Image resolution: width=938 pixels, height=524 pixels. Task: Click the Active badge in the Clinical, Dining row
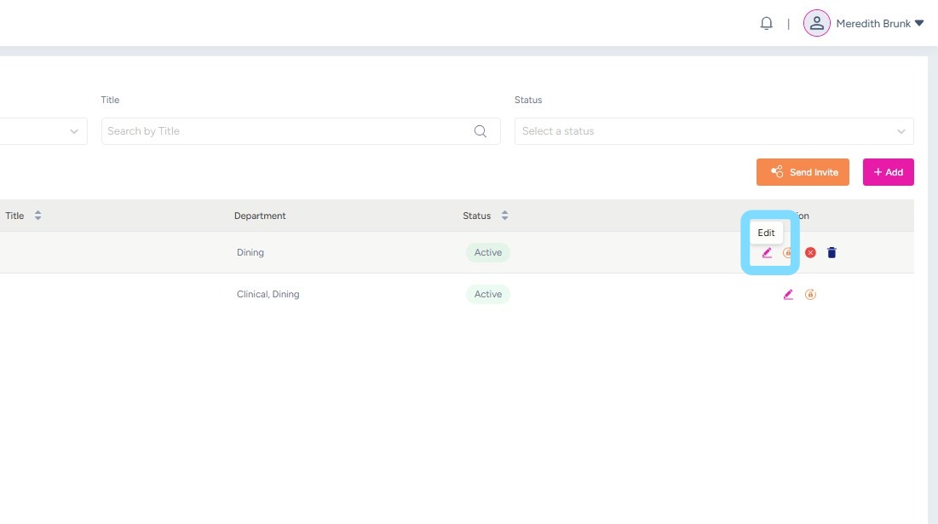[x=488, y=295]
